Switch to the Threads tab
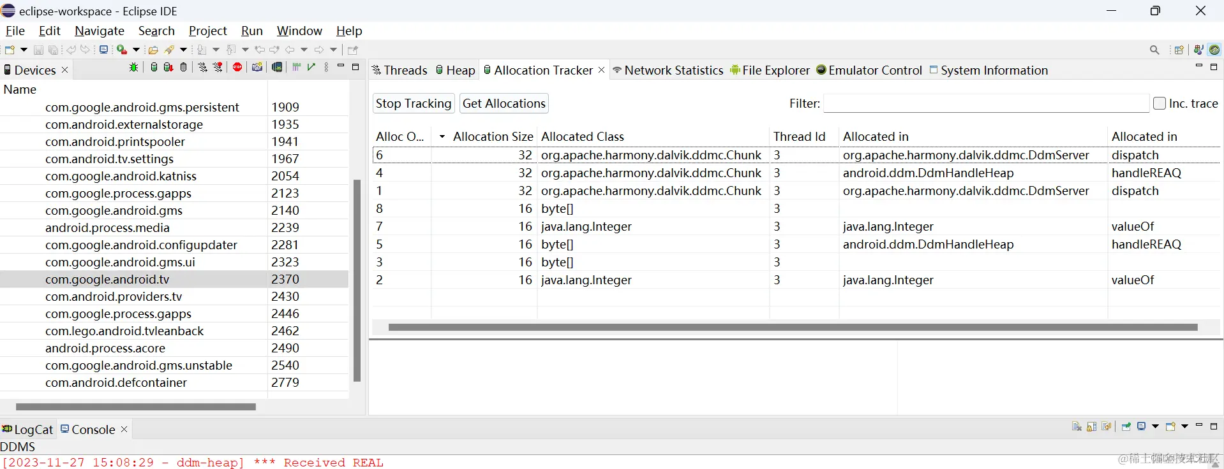 point(399,70)
